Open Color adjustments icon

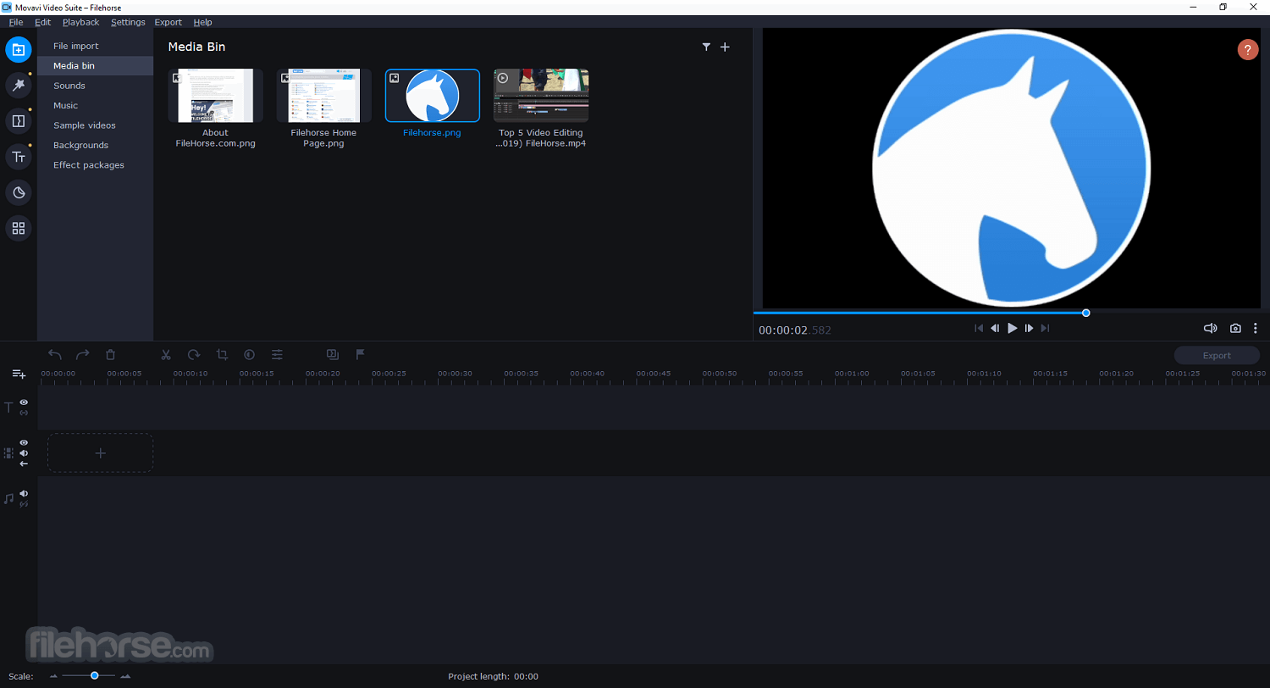[250, 355]
